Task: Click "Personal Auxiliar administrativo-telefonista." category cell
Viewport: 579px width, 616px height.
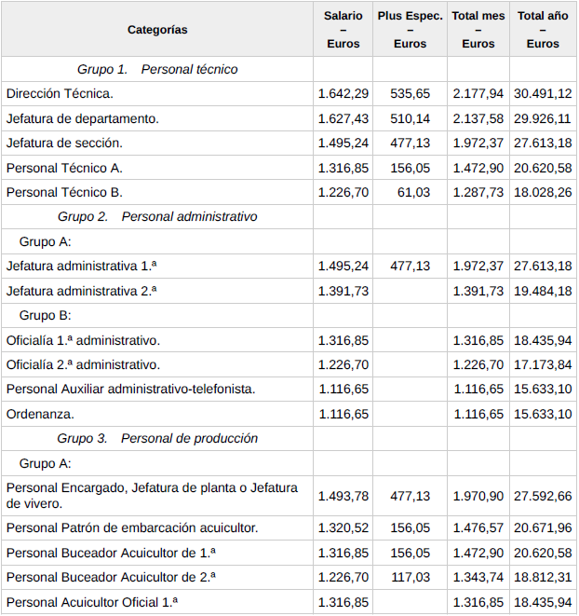Action: pyautogui.click(x=130, y=389)
